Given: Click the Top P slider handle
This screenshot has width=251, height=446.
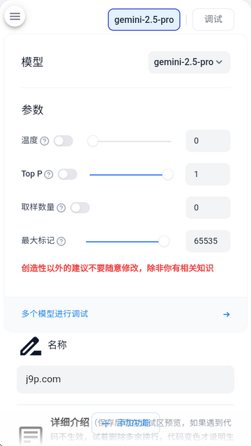Looking at the screenshot, I should click(x=167, y=174).
